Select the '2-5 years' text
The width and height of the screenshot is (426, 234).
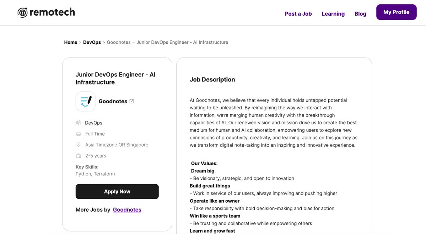point(96,156)
